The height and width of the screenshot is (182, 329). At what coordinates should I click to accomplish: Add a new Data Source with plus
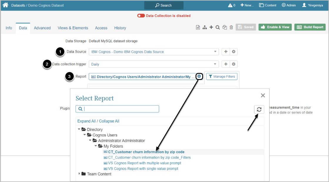tap(226, 52)
